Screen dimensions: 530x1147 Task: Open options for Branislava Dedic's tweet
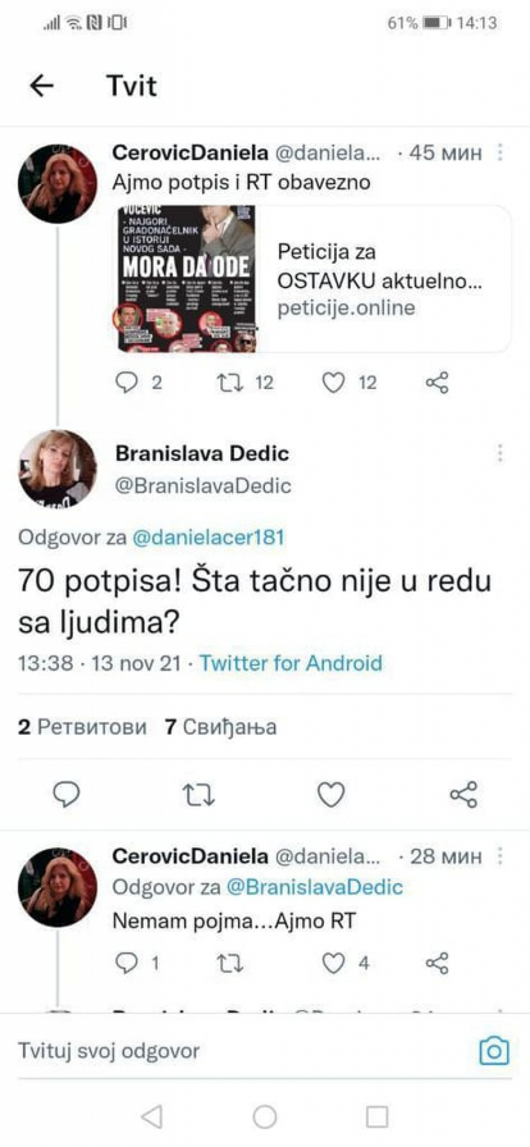pos(500,453)
